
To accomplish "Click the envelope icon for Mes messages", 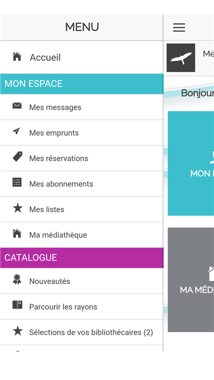I will coord(17,106).
